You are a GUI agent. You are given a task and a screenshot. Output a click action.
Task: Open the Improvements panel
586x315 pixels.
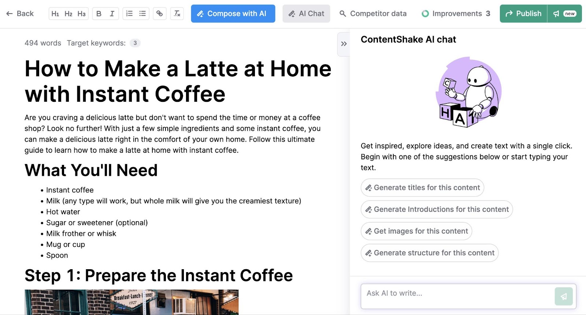click(x=456, y=14)
